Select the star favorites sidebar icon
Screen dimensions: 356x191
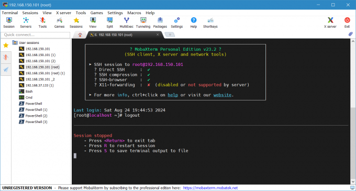(6, 46)
